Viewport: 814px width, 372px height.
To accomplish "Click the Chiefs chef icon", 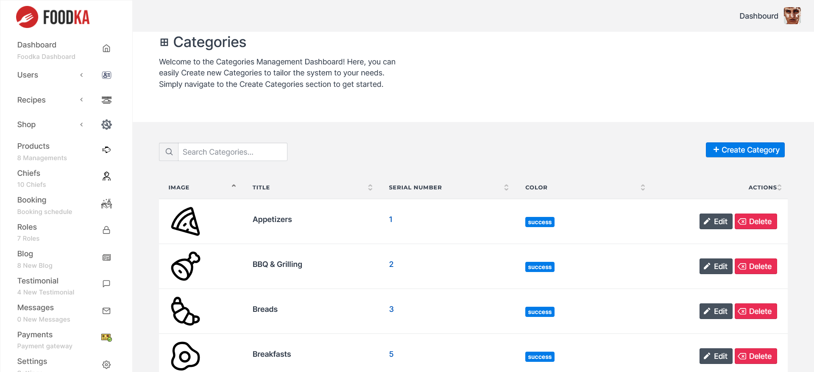I will (106, 176).
